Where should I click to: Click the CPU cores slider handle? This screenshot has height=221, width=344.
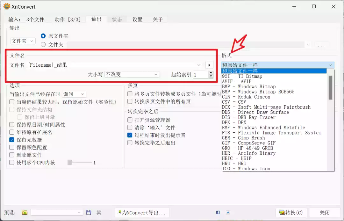point(70,162)
